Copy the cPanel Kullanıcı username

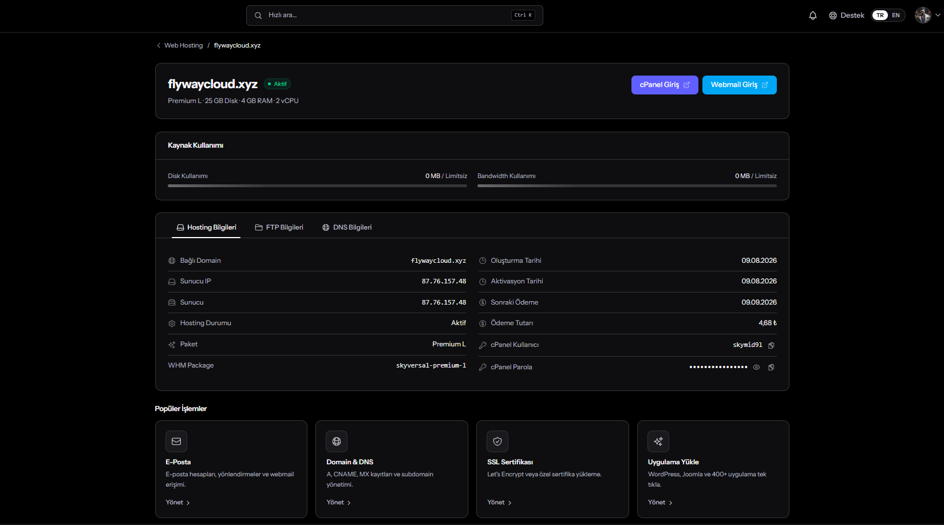coord(771,345)
